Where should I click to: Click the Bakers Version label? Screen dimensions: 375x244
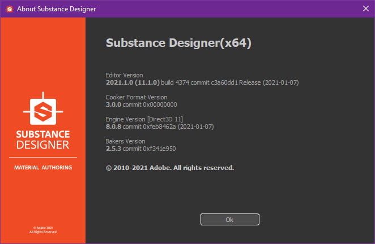click(x=125, y=141)
